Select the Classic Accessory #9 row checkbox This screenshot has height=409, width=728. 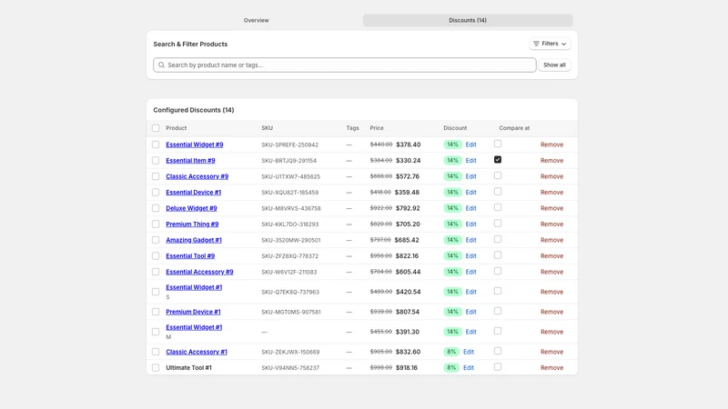point(156,176)
